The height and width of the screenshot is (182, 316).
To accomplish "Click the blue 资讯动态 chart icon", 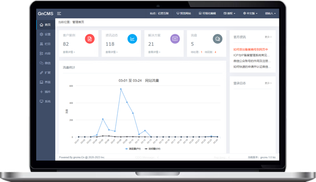I will [132, 39].
